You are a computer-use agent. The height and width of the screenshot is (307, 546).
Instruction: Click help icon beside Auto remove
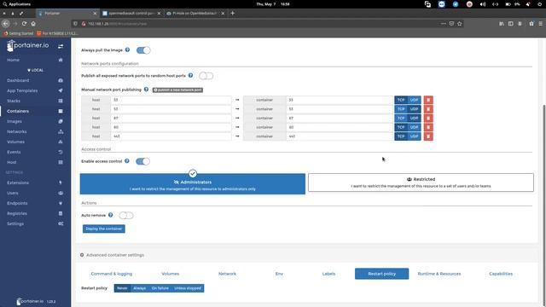(110, 215)
